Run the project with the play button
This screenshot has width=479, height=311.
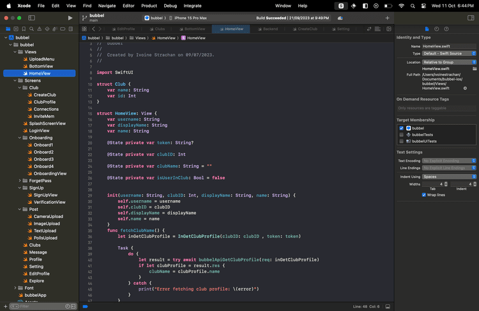click(x=70, y=18)
